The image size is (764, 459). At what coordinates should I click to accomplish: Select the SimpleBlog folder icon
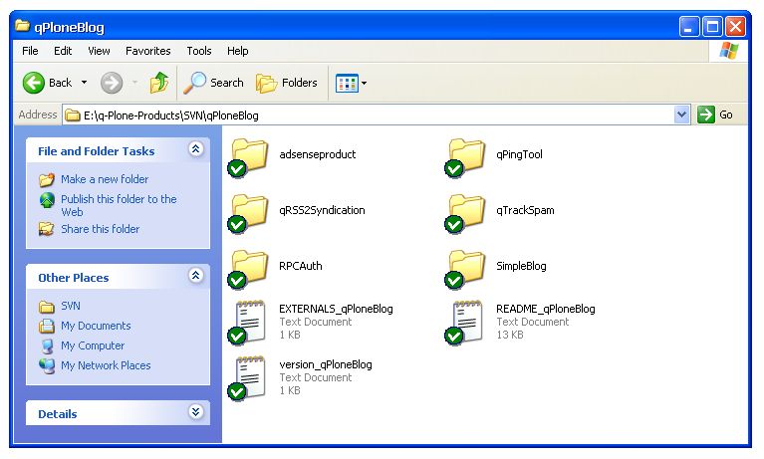click(x=466, y=267)
